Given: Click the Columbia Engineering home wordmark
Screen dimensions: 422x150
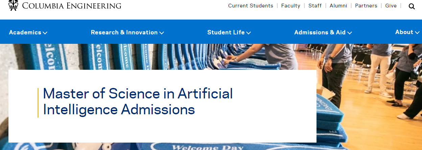Looking at the screenshot, I should pyautogui.click(x=72, y=6).
